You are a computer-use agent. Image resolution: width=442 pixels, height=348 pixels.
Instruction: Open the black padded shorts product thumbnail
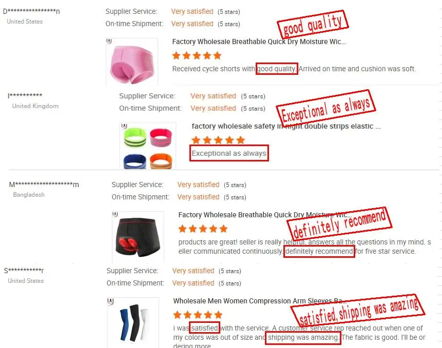pyautogui.click(x=138, y=237)
